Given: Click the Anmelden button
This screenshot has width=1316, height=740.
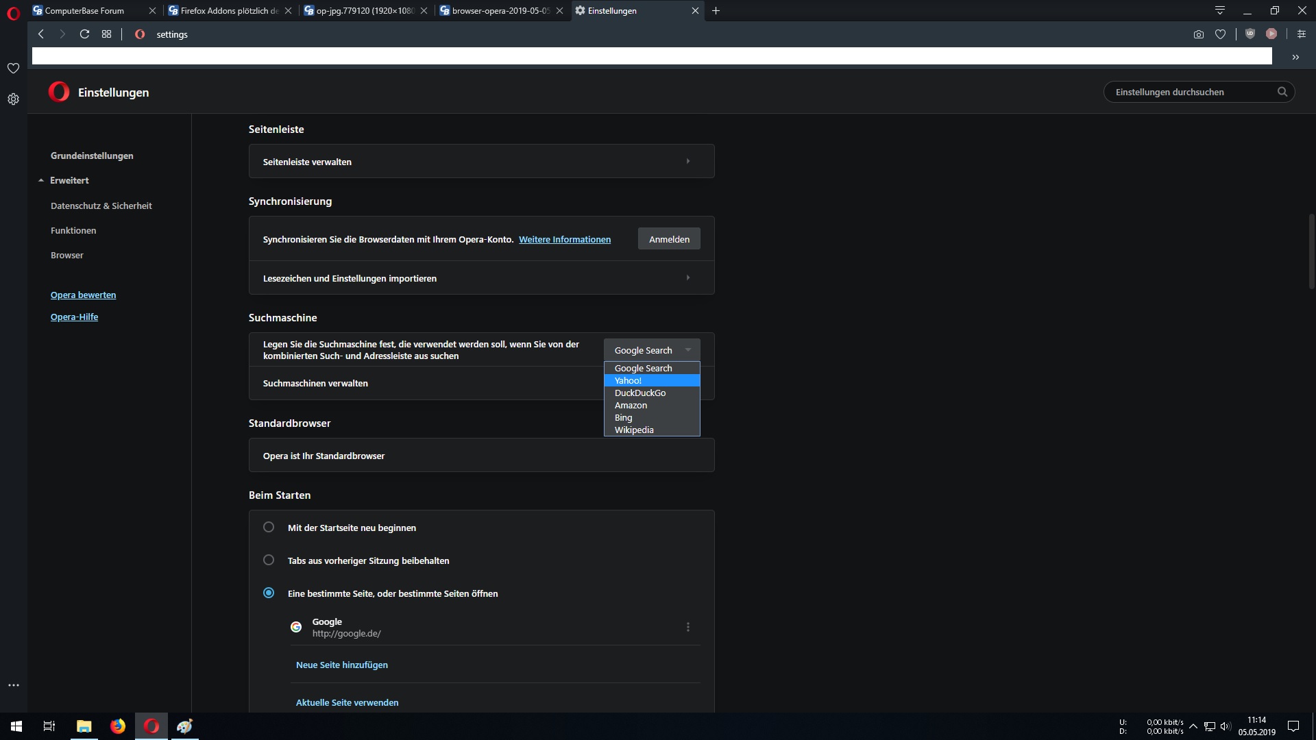Looking at the screenshot, I should pyautogui.click(x=669, y=239).
